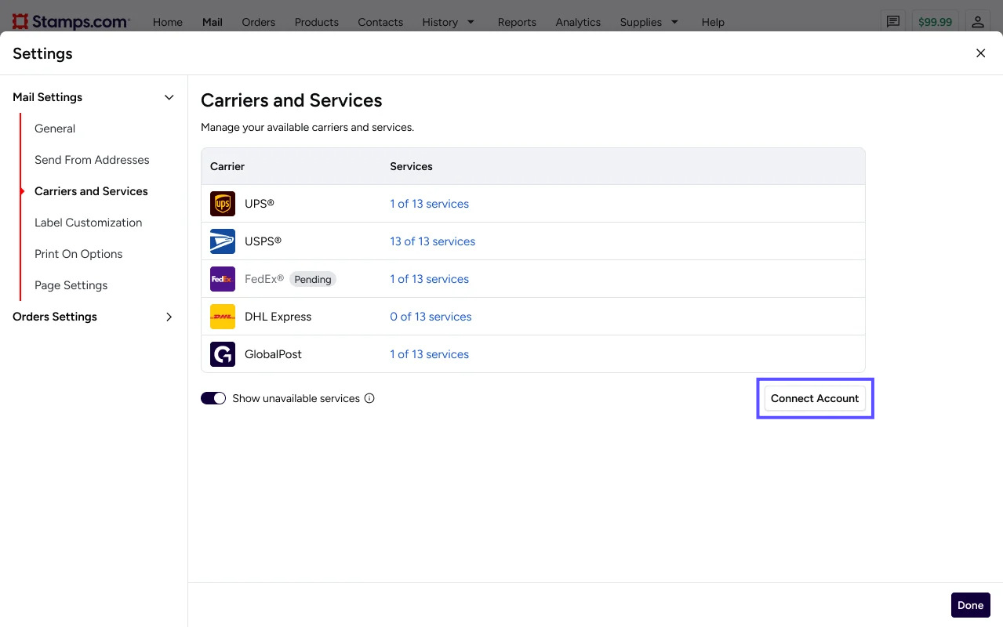1003x627 pixels.
Task: Click the DHL Express carrier name
Action: pyautogui.click(x=278, y=317)
